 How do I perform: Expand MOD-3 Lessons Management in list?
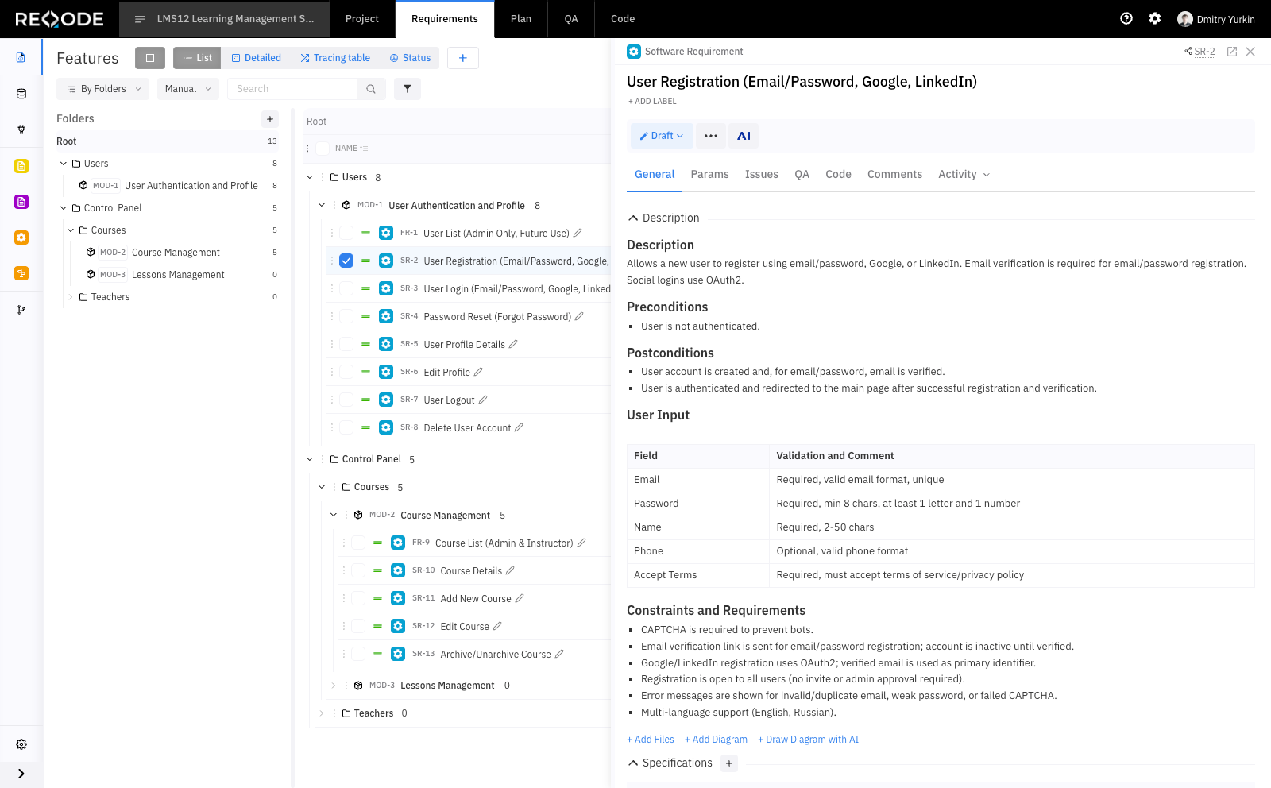(x=334, y=686)
